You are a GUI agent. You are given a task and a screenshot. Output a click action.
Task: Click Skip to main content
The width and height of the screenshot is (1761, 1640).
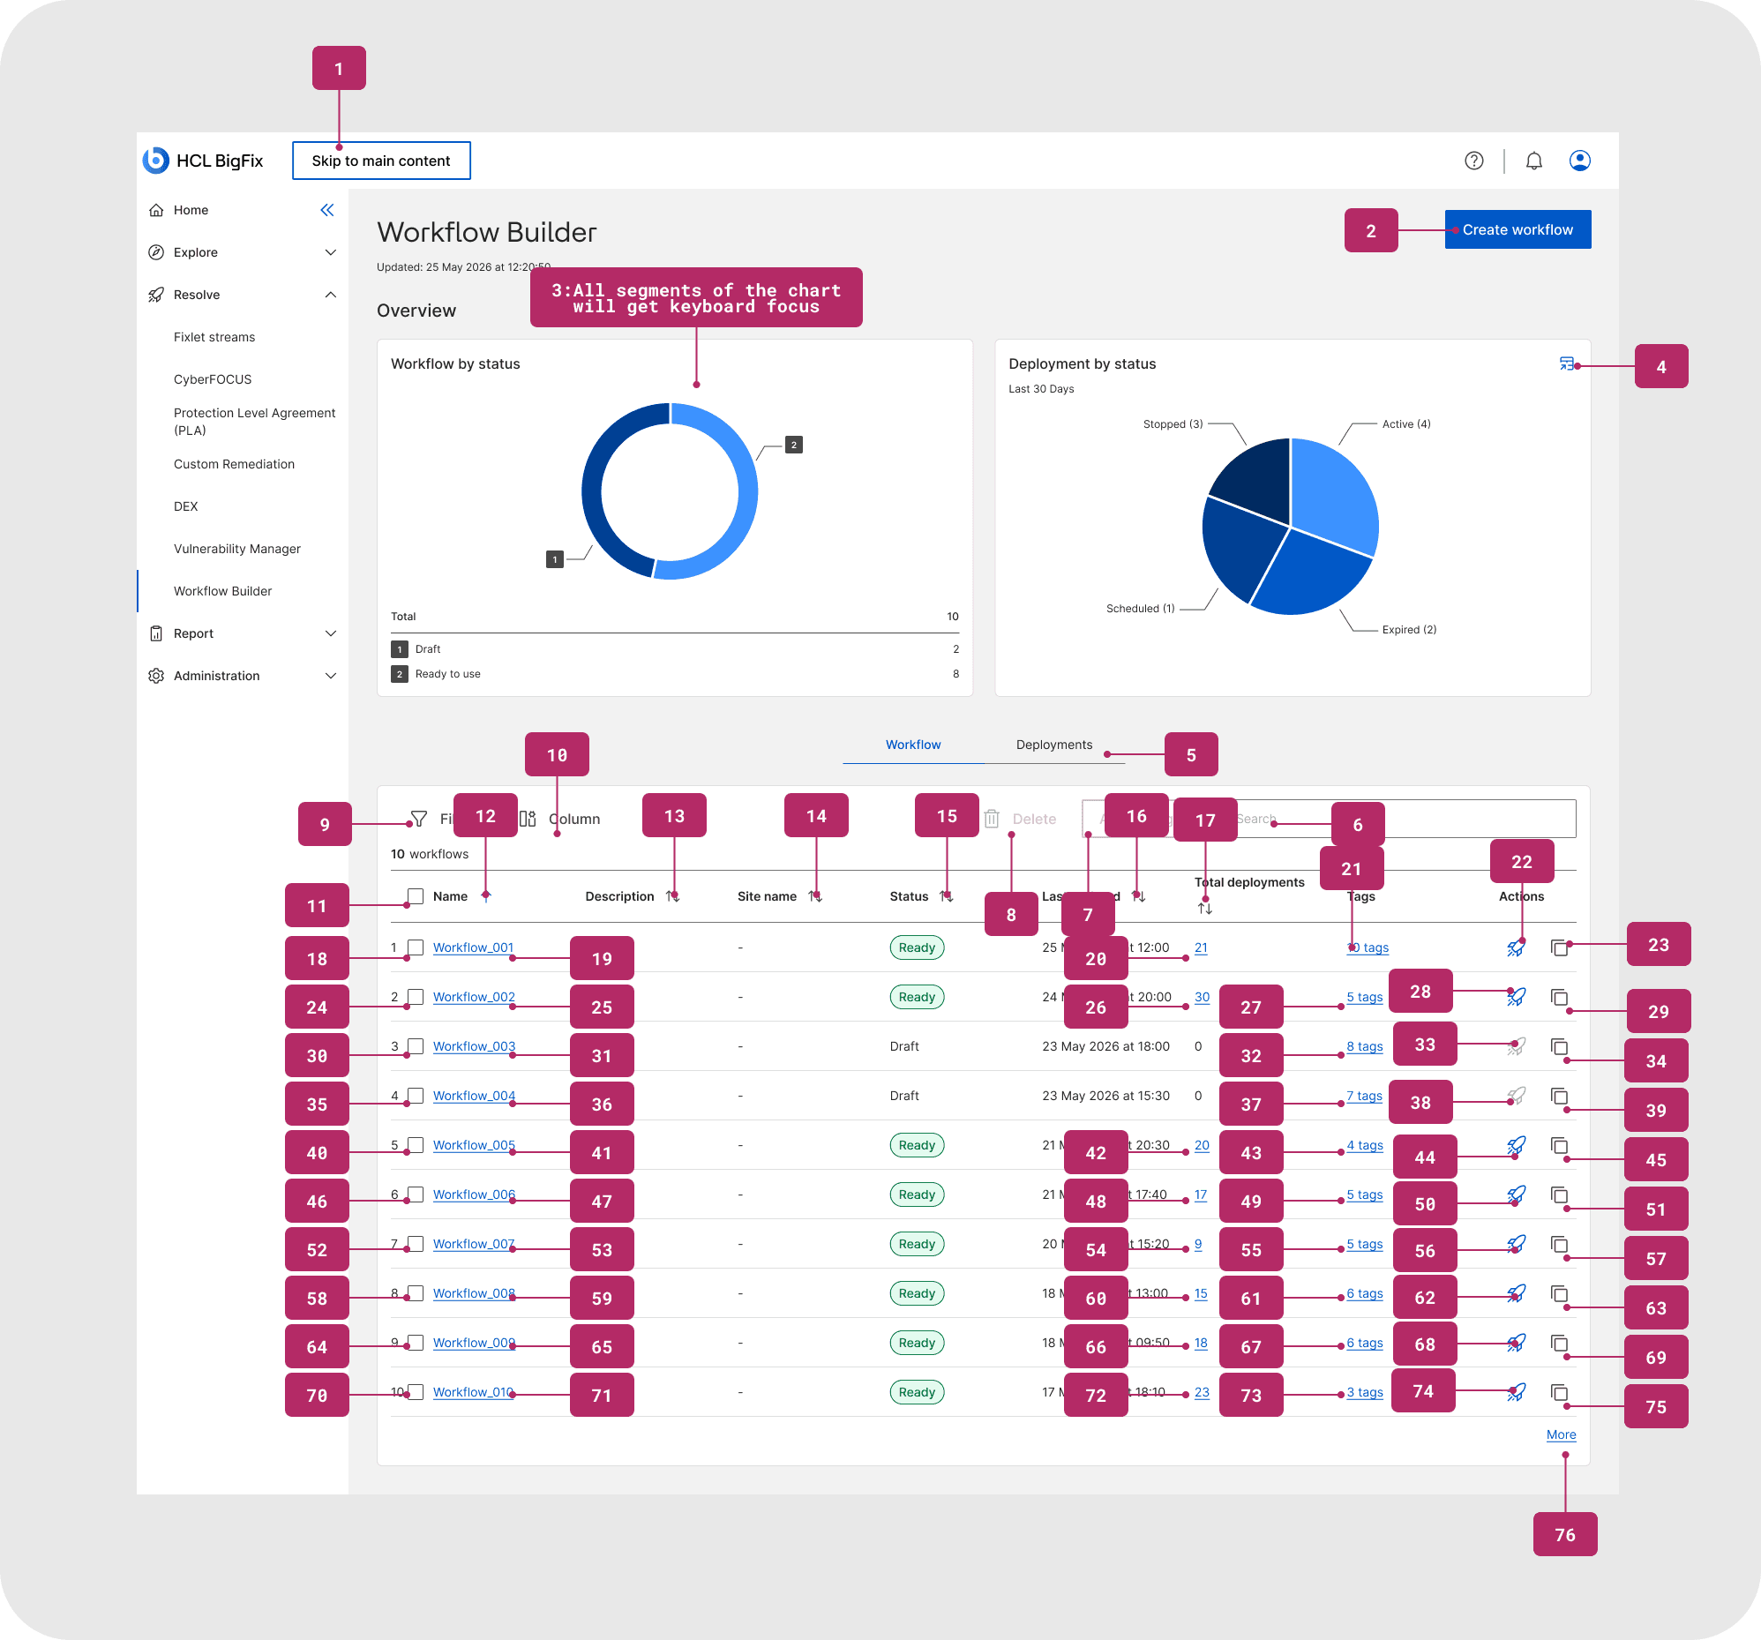(381, 161)
